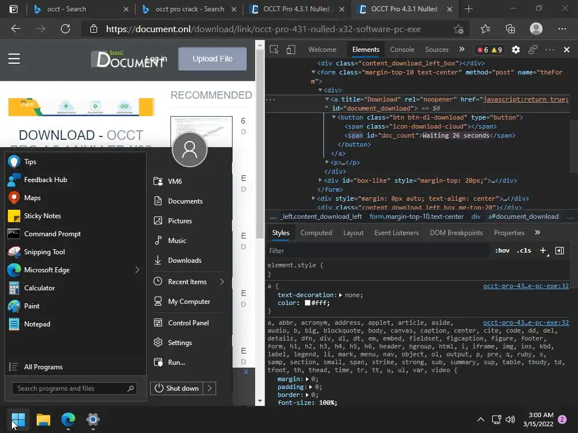578x433 pixels.
Task: Open Settings gear on taskbar
Action: pyautogui.click(x=93, y=419)
